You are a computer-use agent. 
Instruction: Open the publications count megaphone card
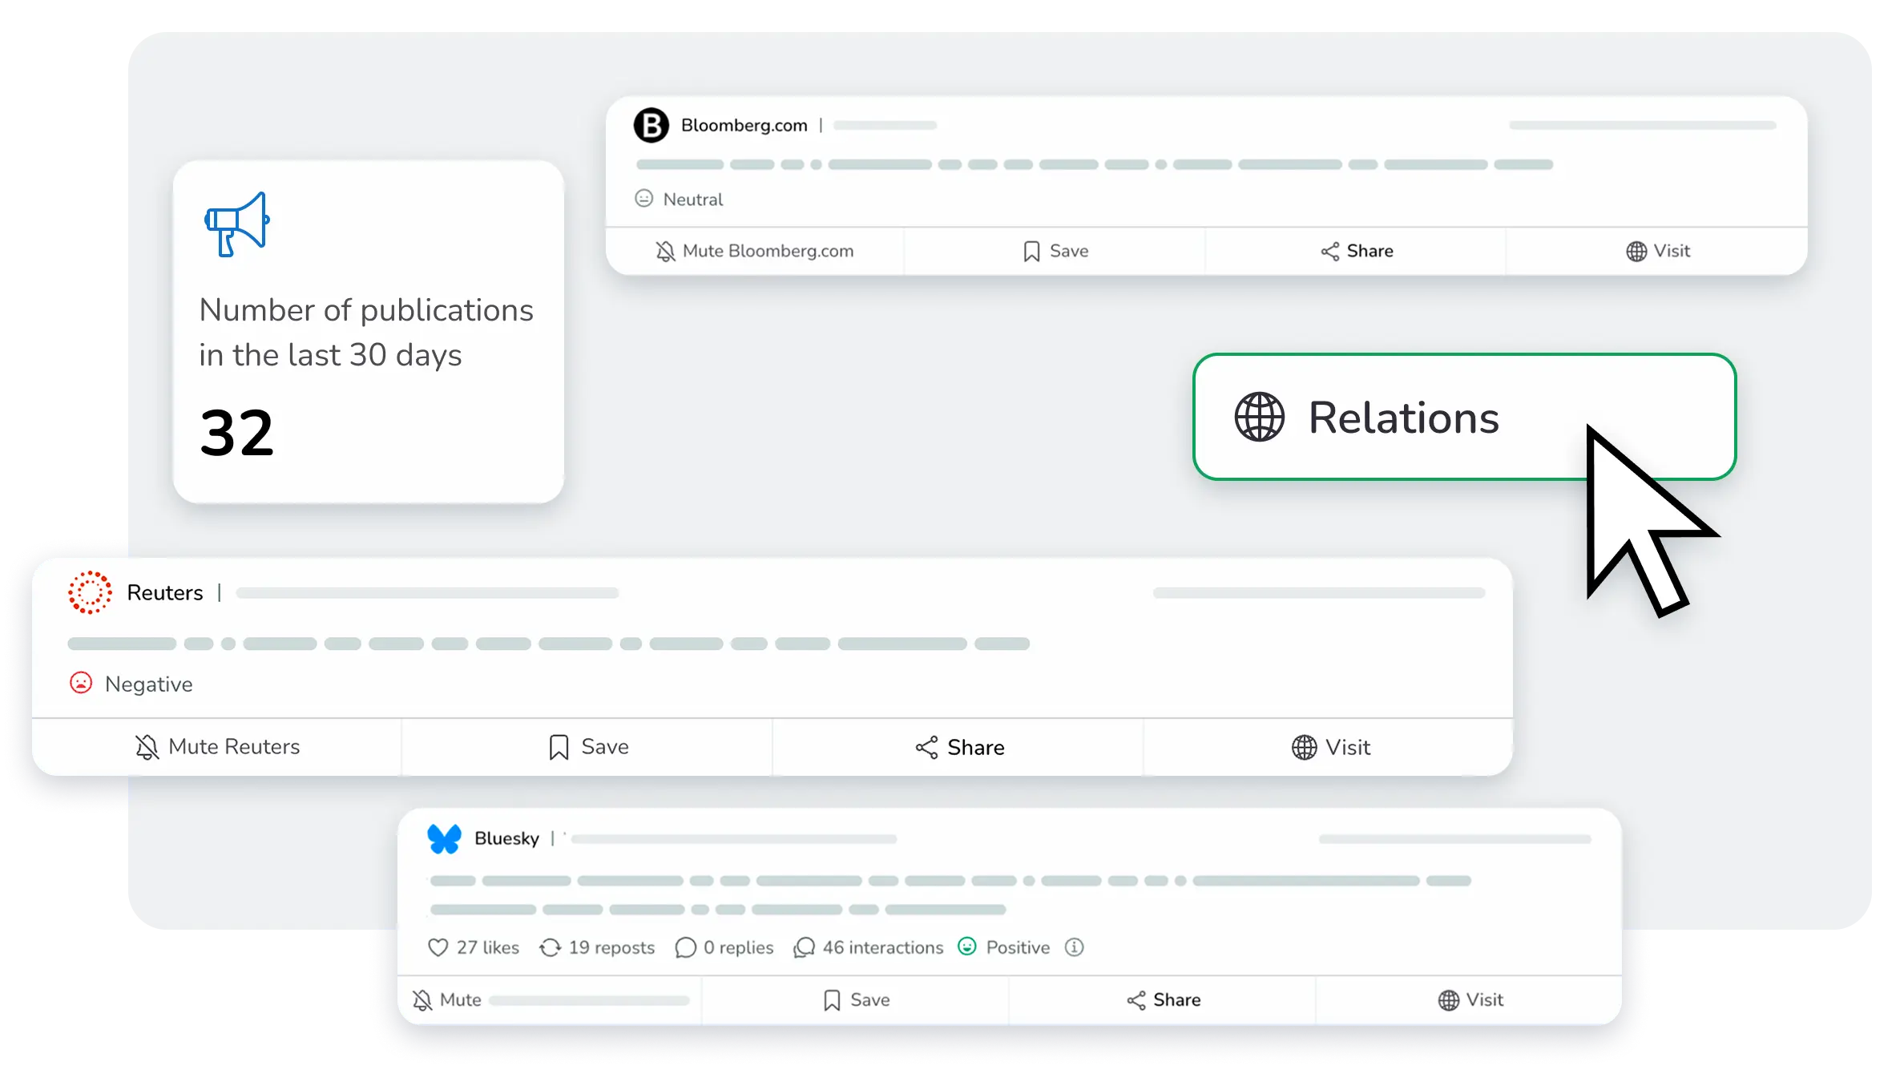pyautogui.click(x=368, y=333)
